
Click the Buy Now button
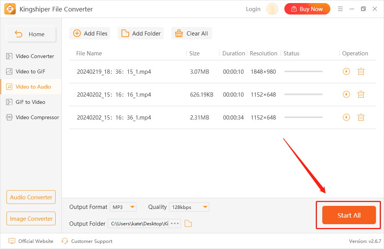point(307,9)
